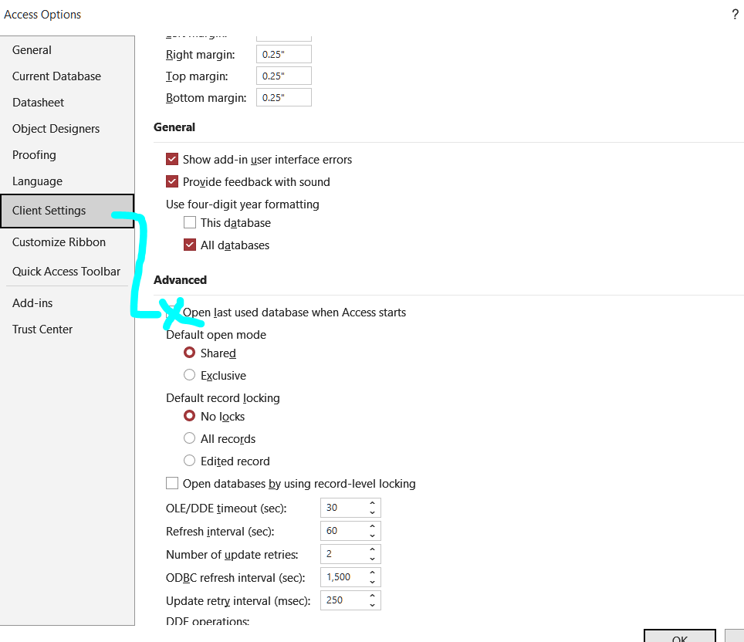Image resolution: width=744 pixels, height=642 pixels.
Task: Choose No locks record locking
Action: (189, 416)
